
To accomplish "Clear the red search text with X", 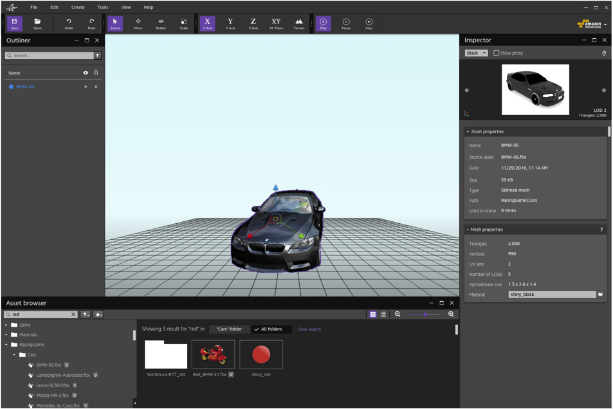I will coord(73,314).
